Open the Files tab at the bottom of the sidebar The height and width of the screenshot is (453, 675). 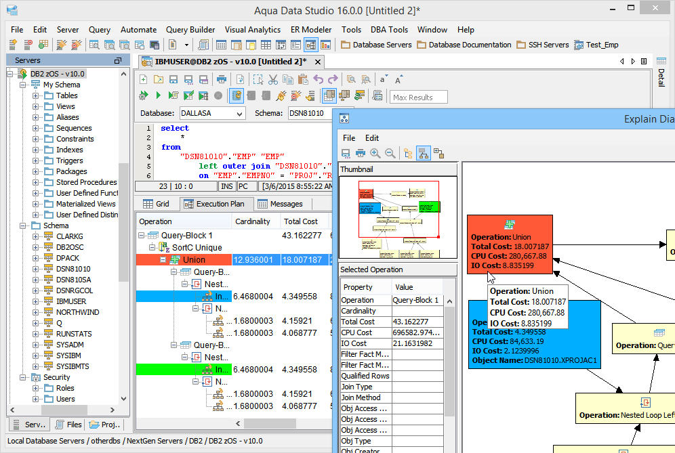[68, 425]
